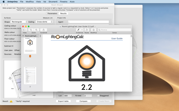Click the sidebar thumbnail scrollbar

click(40, 36)
